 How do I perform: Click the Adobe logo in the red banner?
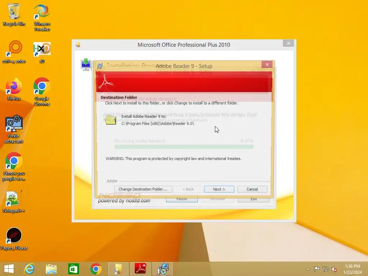(x=106, y=82)
